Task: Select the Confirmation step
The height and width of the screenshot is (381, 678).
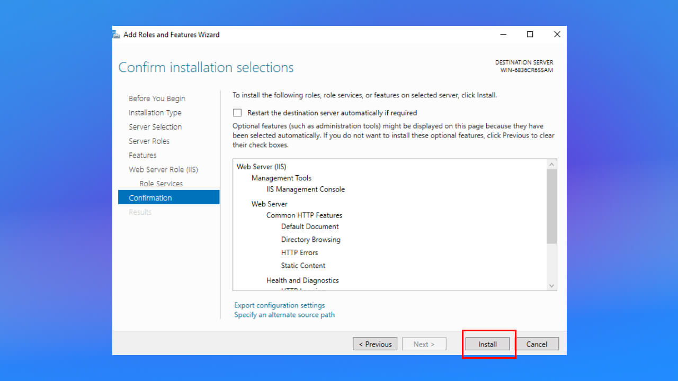Action: (x=168, y=197)
